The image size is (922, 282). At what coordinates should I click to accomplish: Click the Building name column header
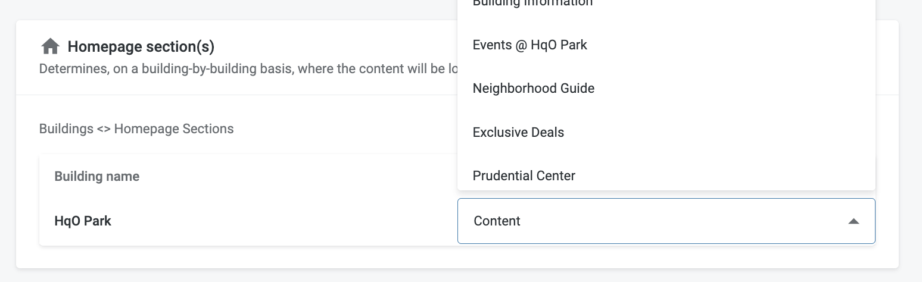click(97, 177)
